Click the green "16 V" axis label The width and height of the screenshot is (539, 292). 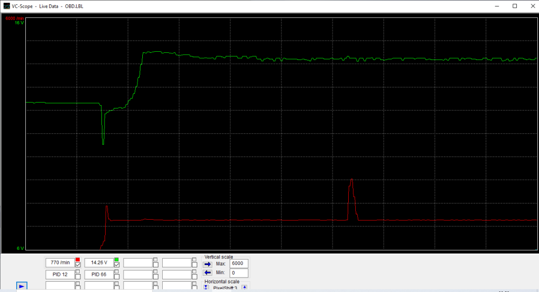click(x=19, y=23)
